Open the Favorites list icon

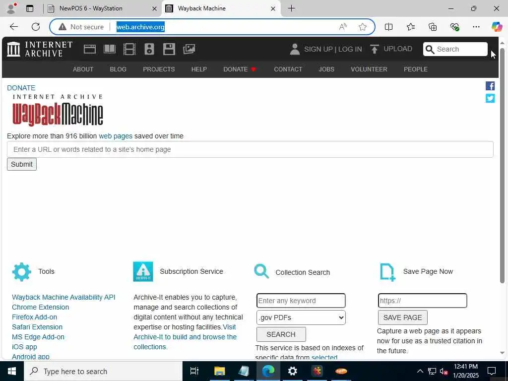pos(411,27)
